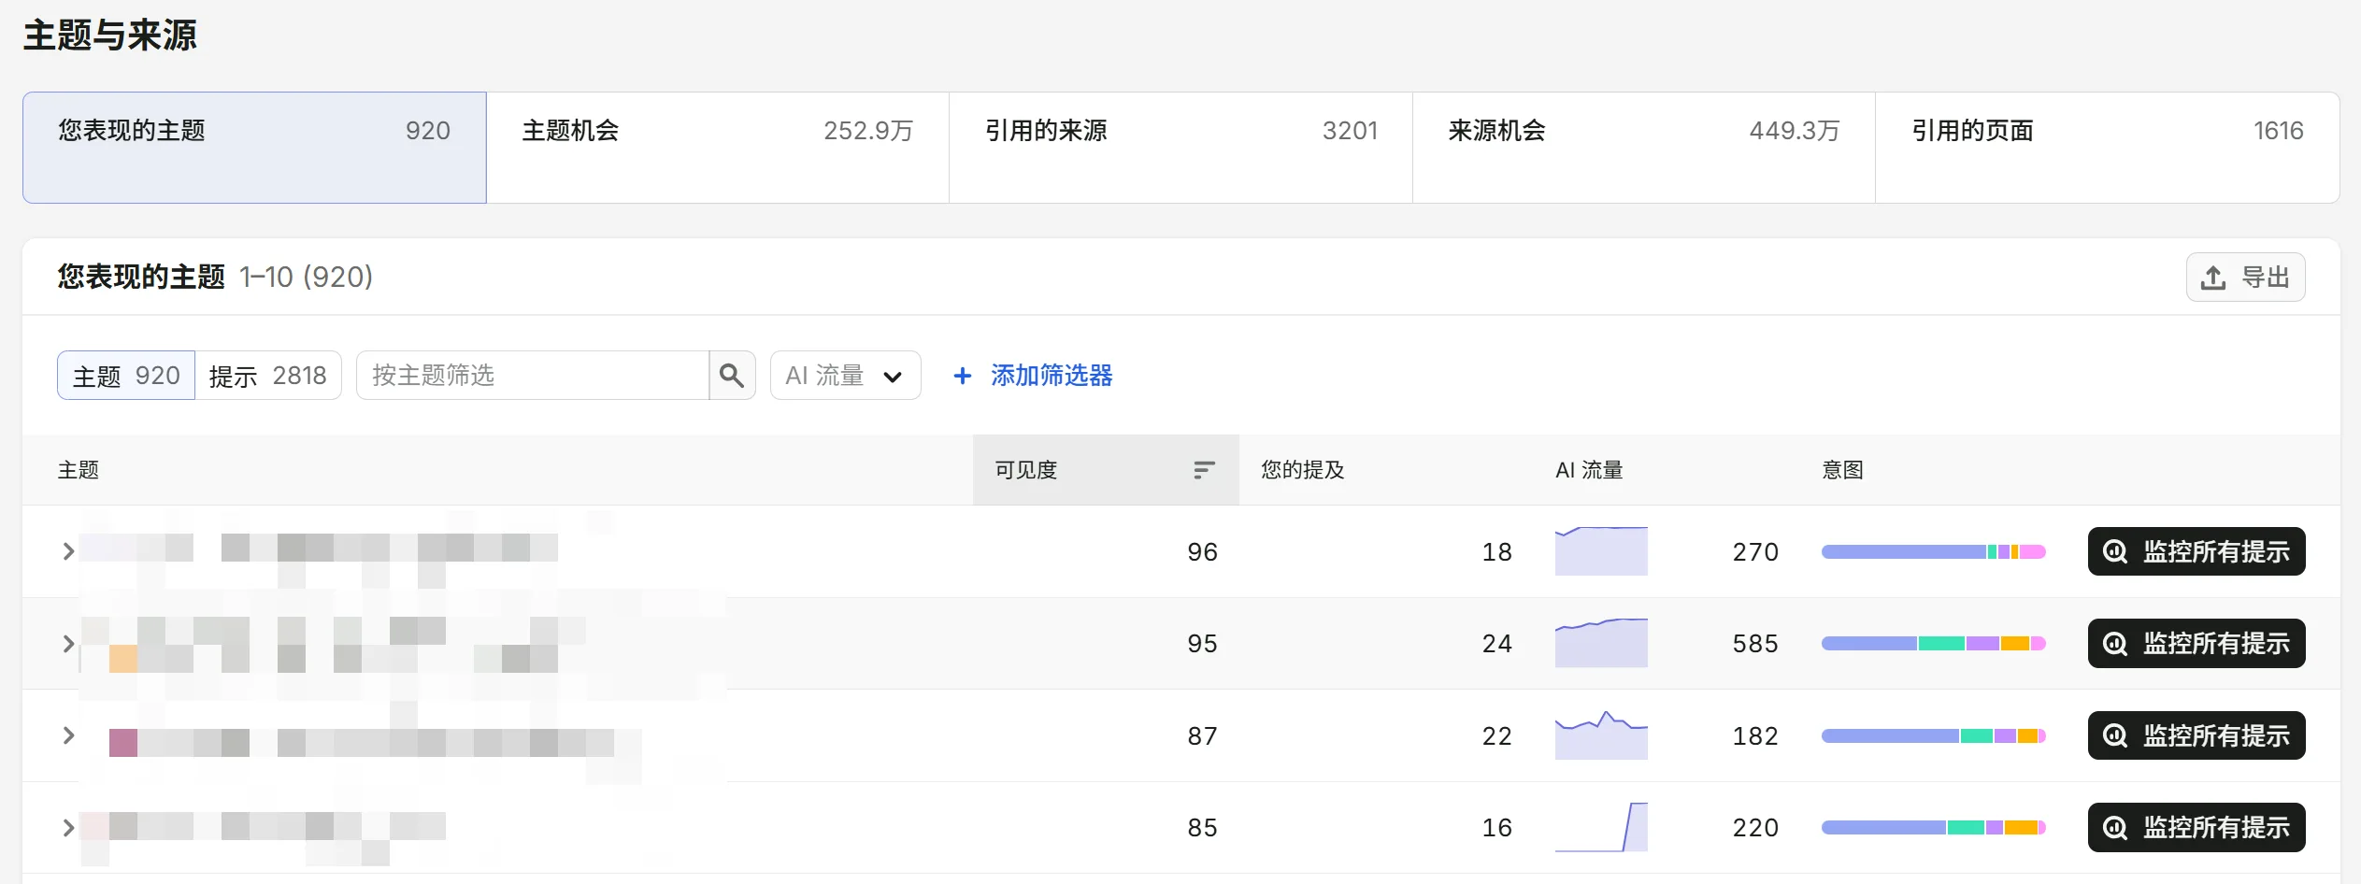Click the 您的提及 column header

(1302, 470)
